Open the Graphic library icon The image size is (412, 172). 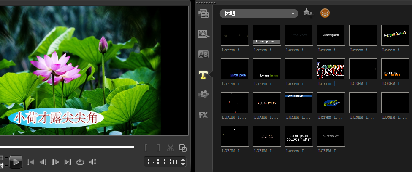[203, 95]
